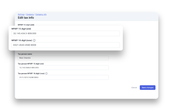Screen dimensions: 173x111
Task: Click Cancel to discard the edits
Action: (134, 88)
